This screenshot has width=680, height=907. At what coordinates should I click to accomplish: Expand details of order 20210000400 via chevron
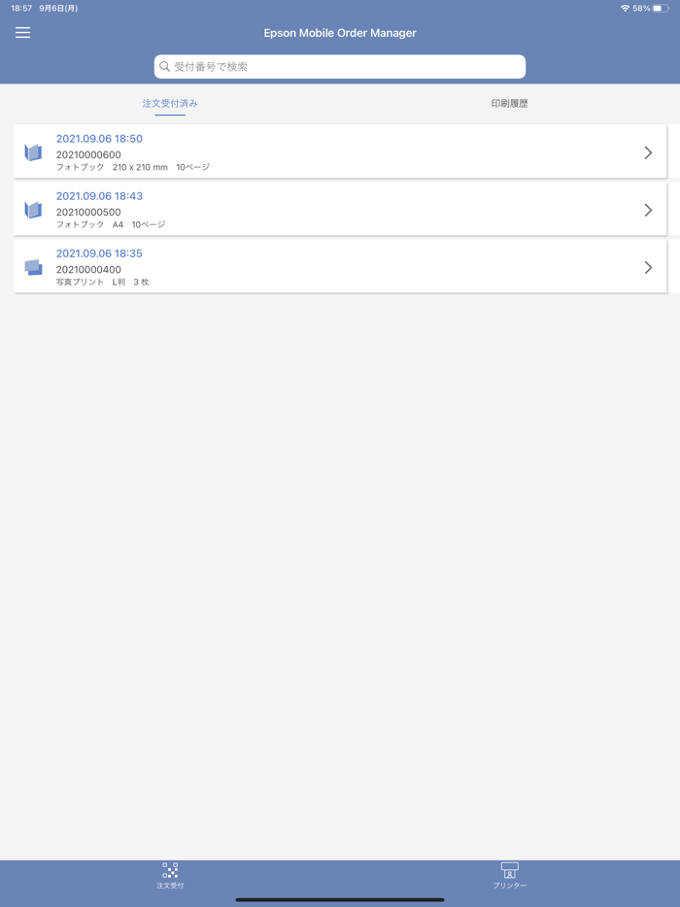click(x=648, y=267)
